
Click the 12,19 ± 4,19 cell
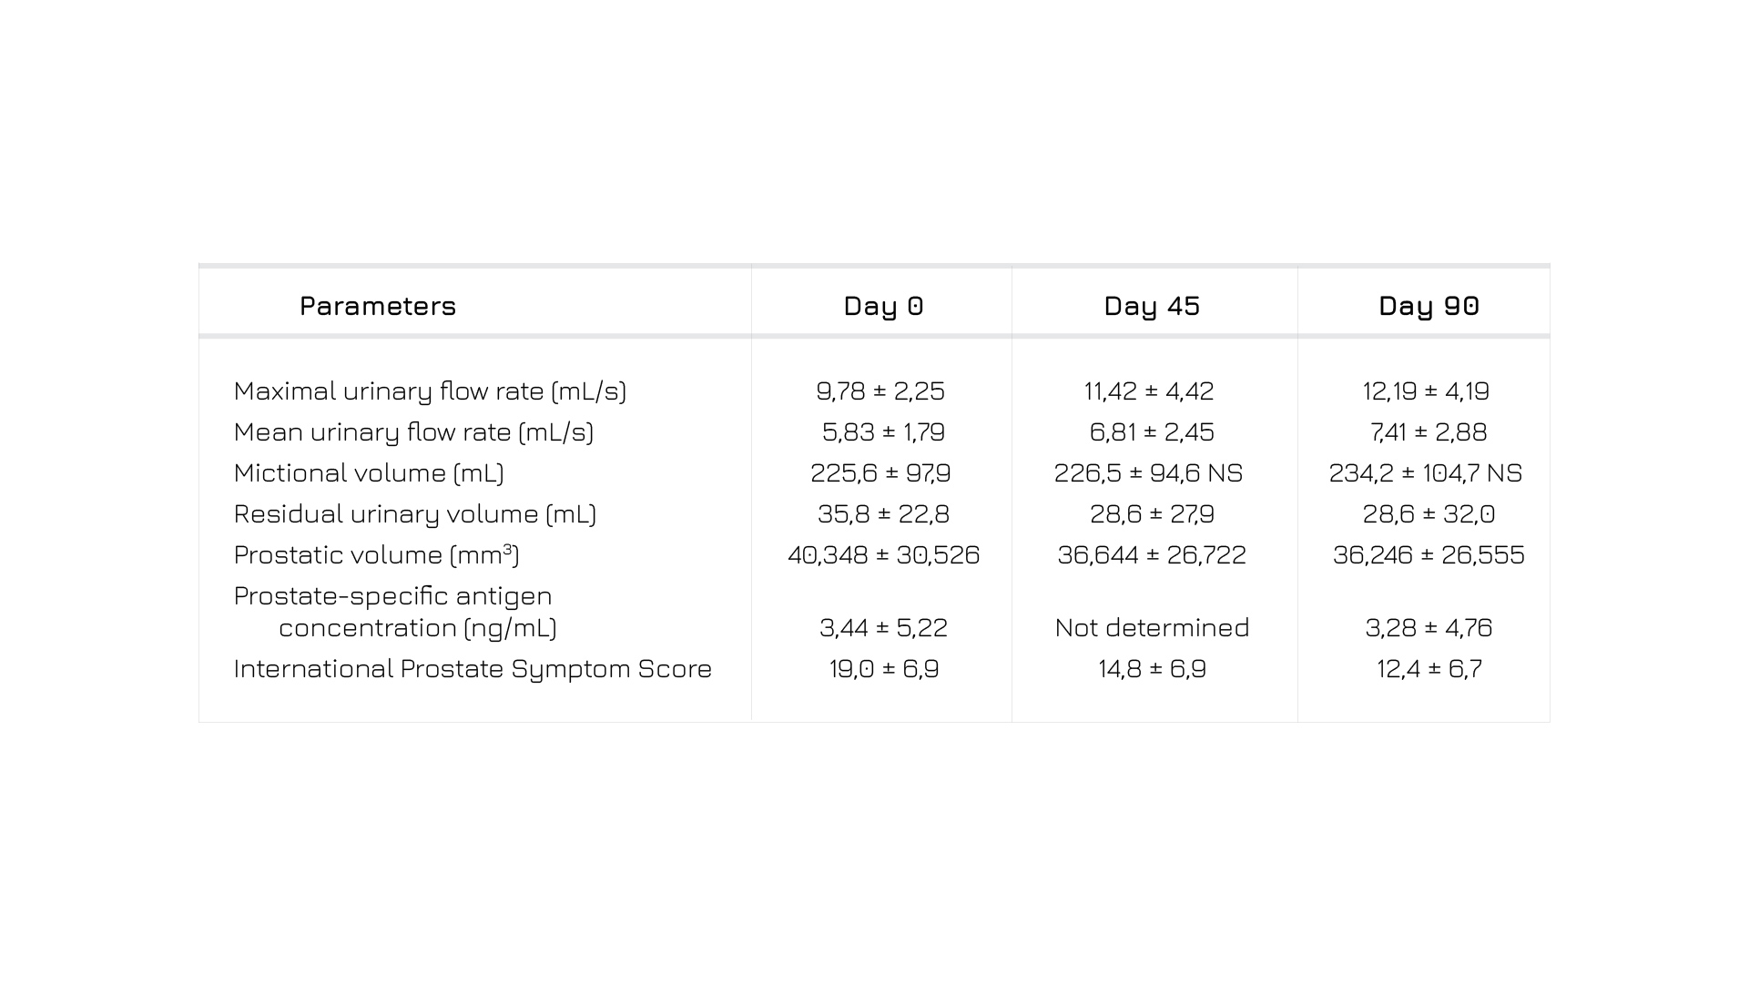click(x=1426, y=391)
